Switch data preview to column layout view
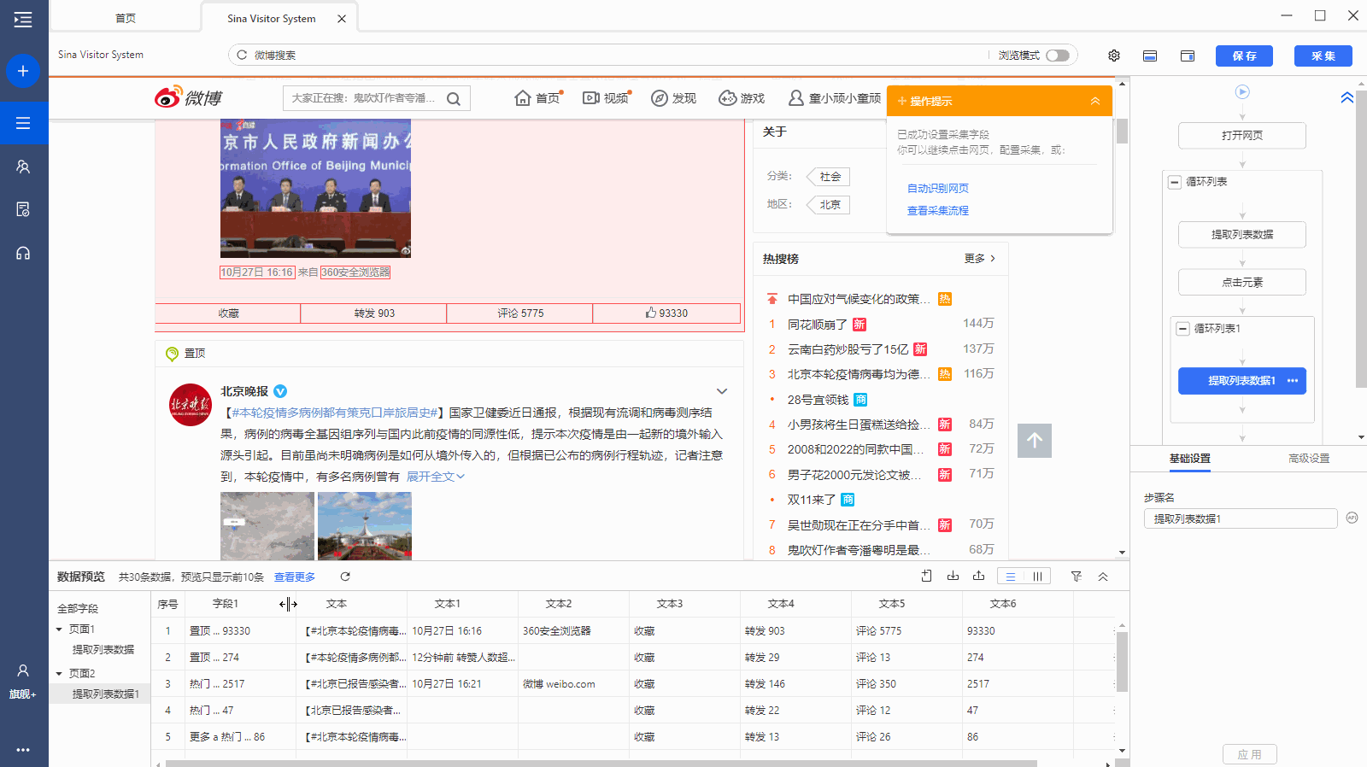This screenshot has height=767, width=1367. coord(1037,577)
